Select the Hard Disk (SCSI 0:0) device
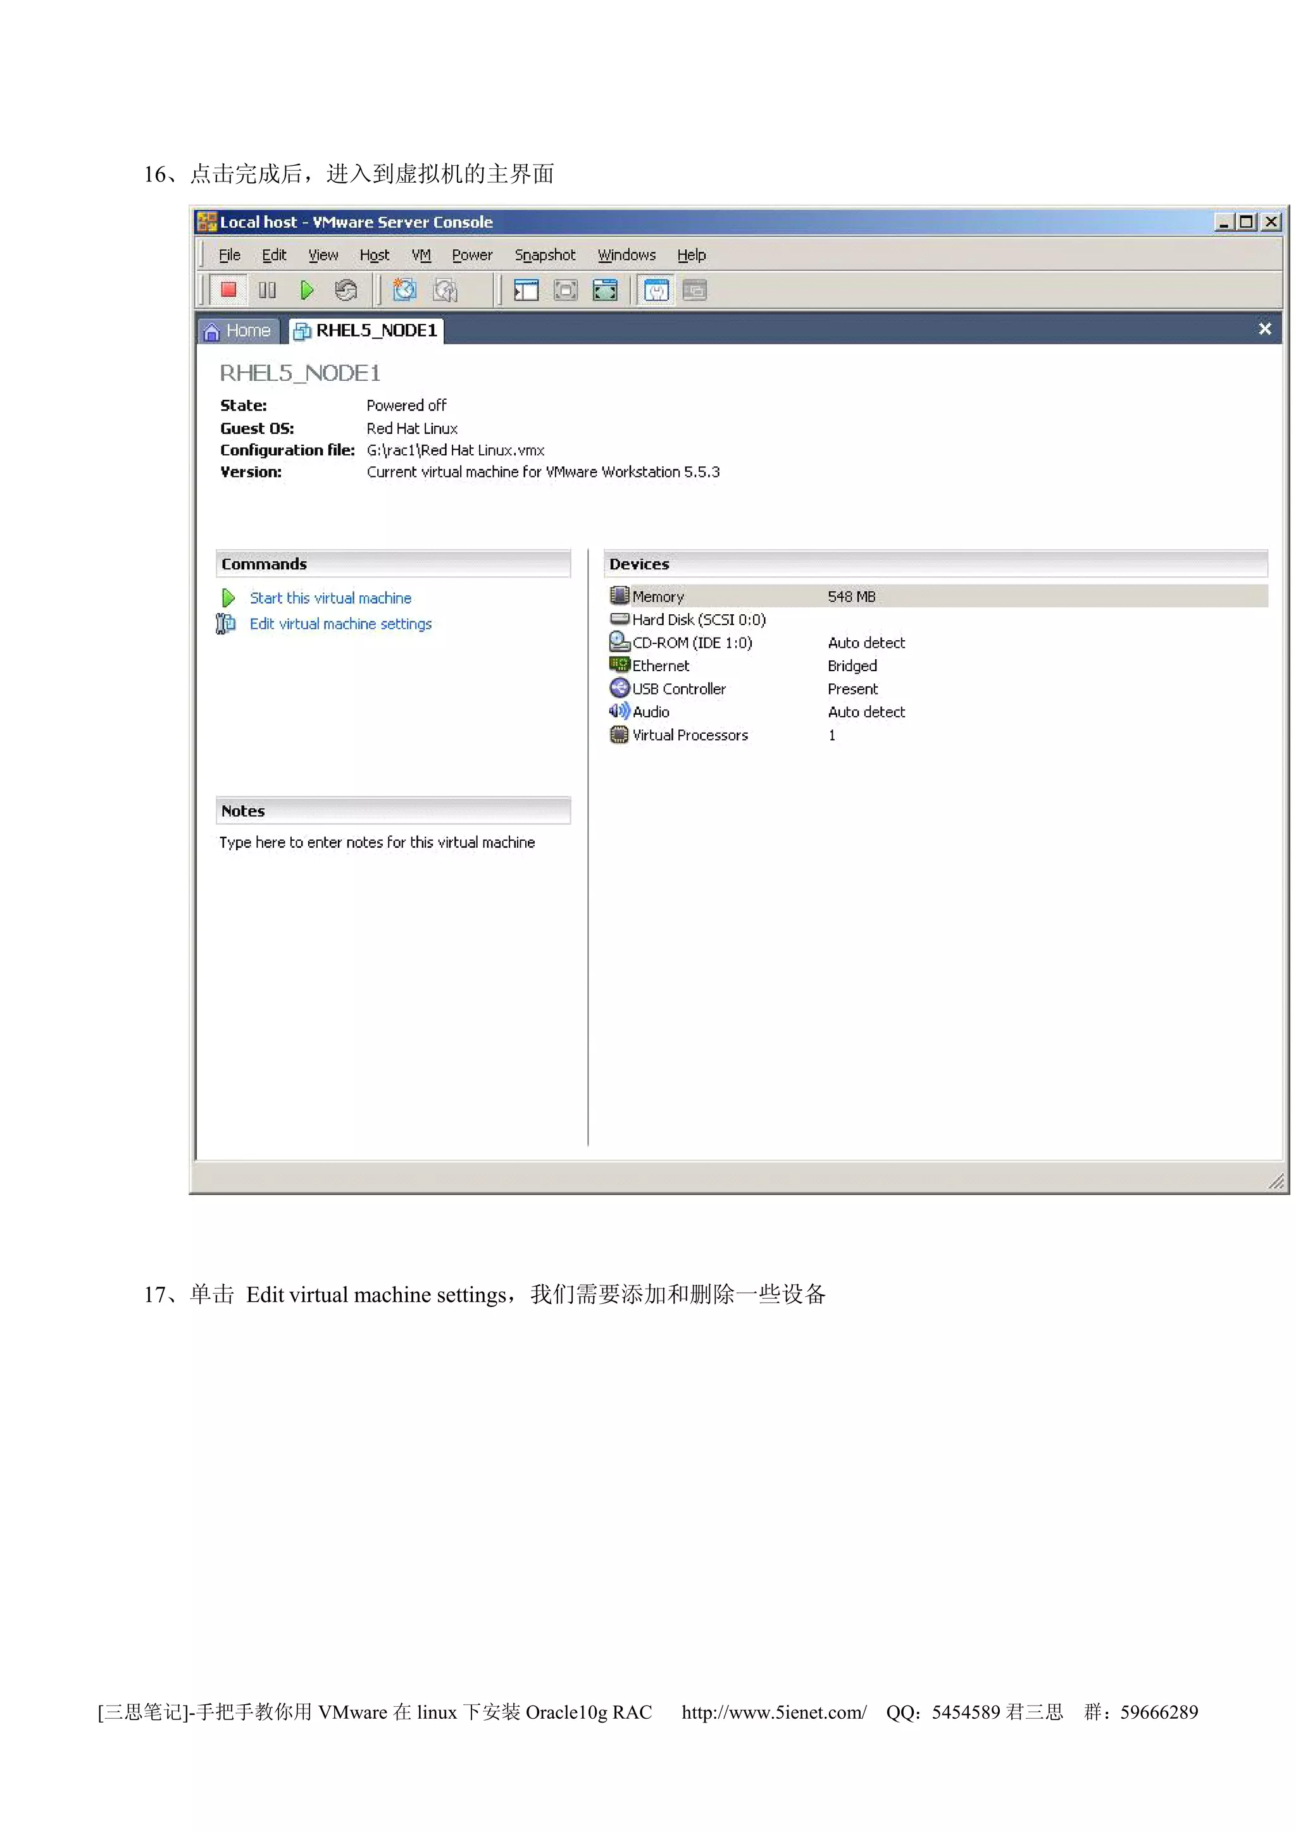 tap(687, 619)
